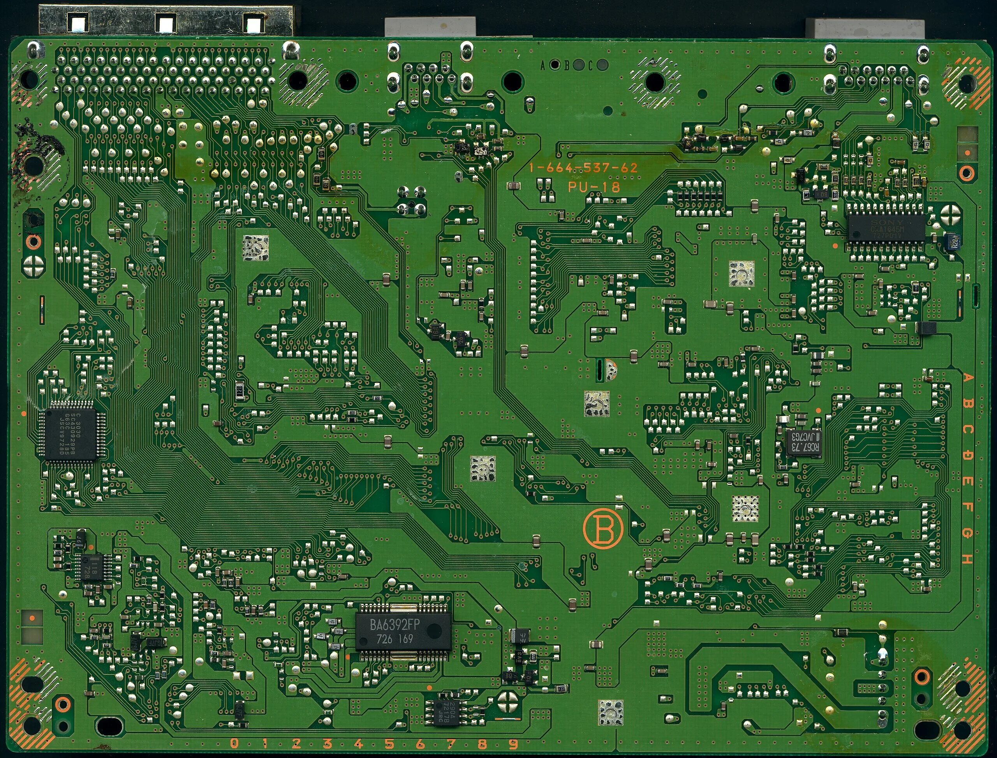Image resolution: width=997 pixels, height=758 pixels.
Task: Click the metal connector shield top-left
Action: click(x=166, y=20)
